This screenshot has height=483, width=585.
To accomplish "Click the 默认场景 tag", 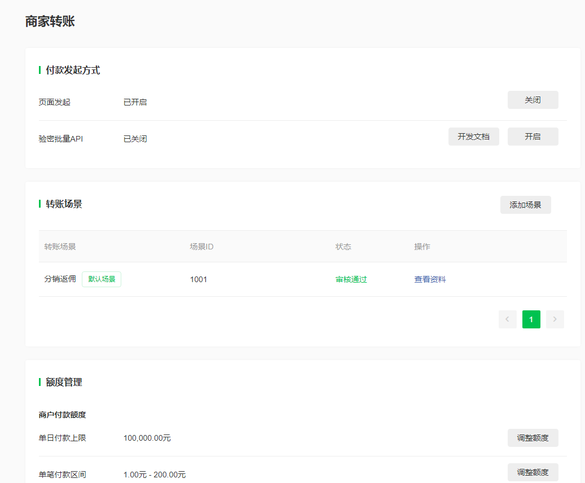I will 102,279.
